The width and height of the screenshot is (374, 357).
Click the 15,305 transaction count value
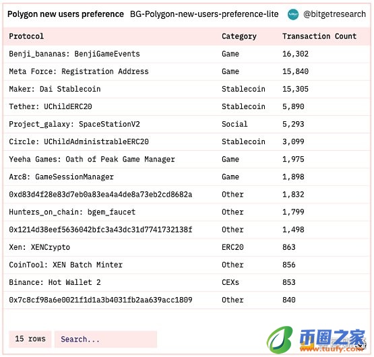point(295,89)
